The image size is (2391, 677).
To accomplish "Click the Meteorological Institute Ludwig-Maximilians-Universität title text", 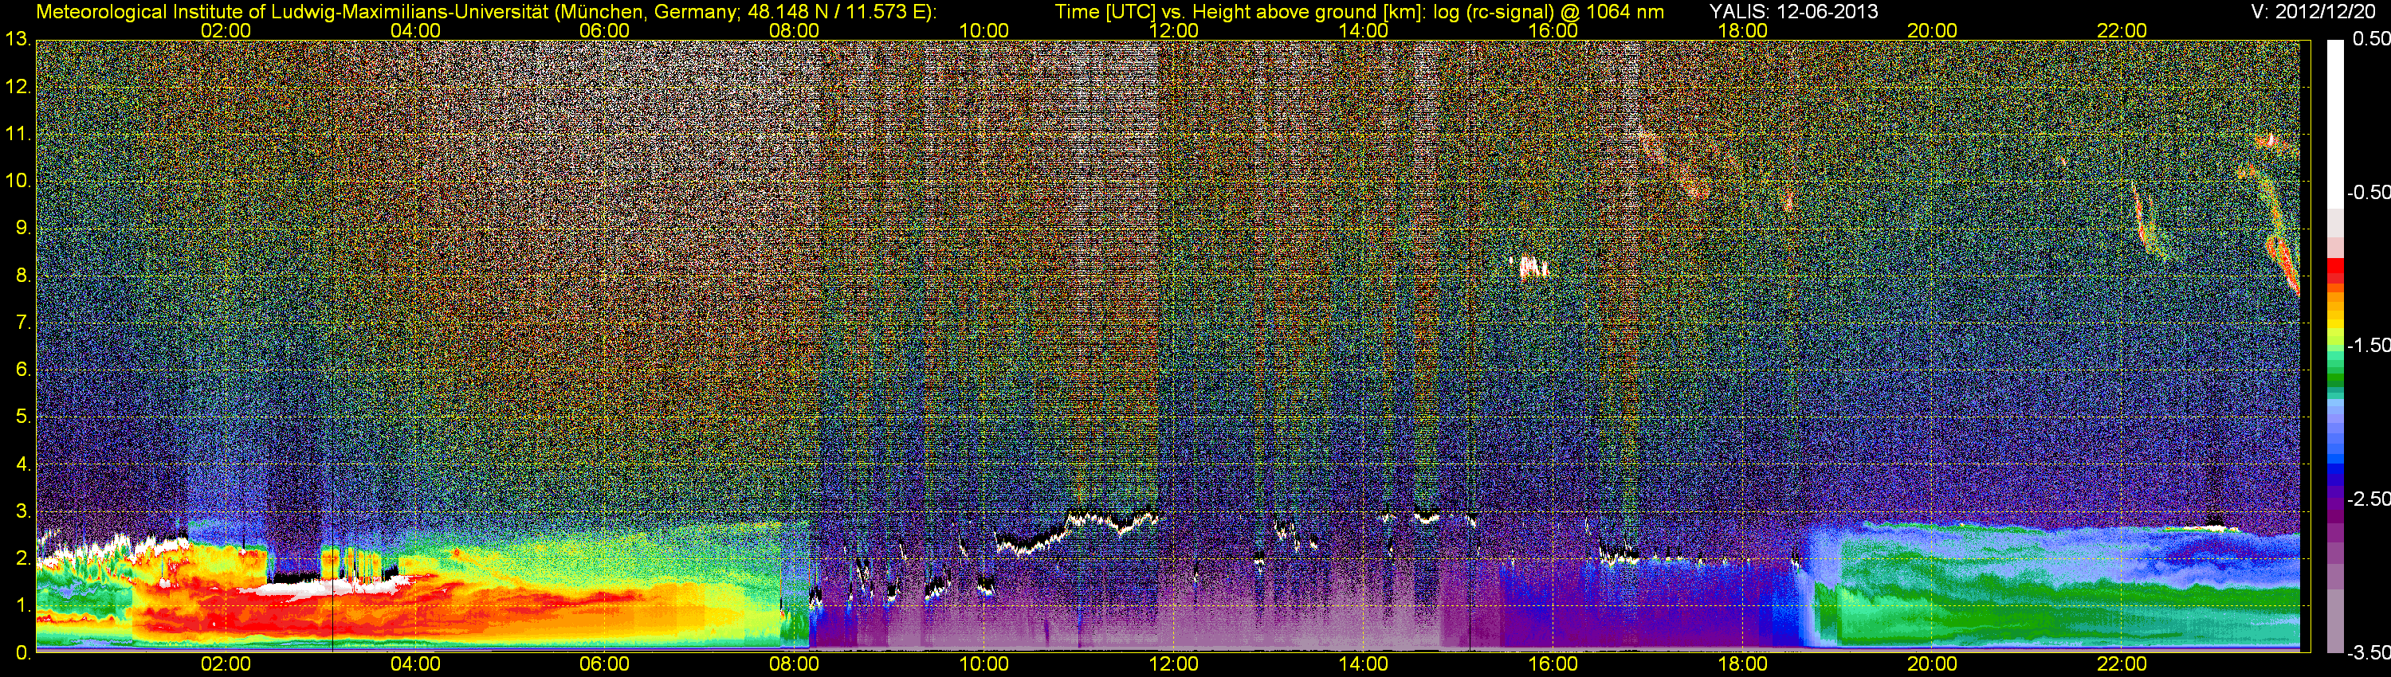I will (x=486, y=12).
